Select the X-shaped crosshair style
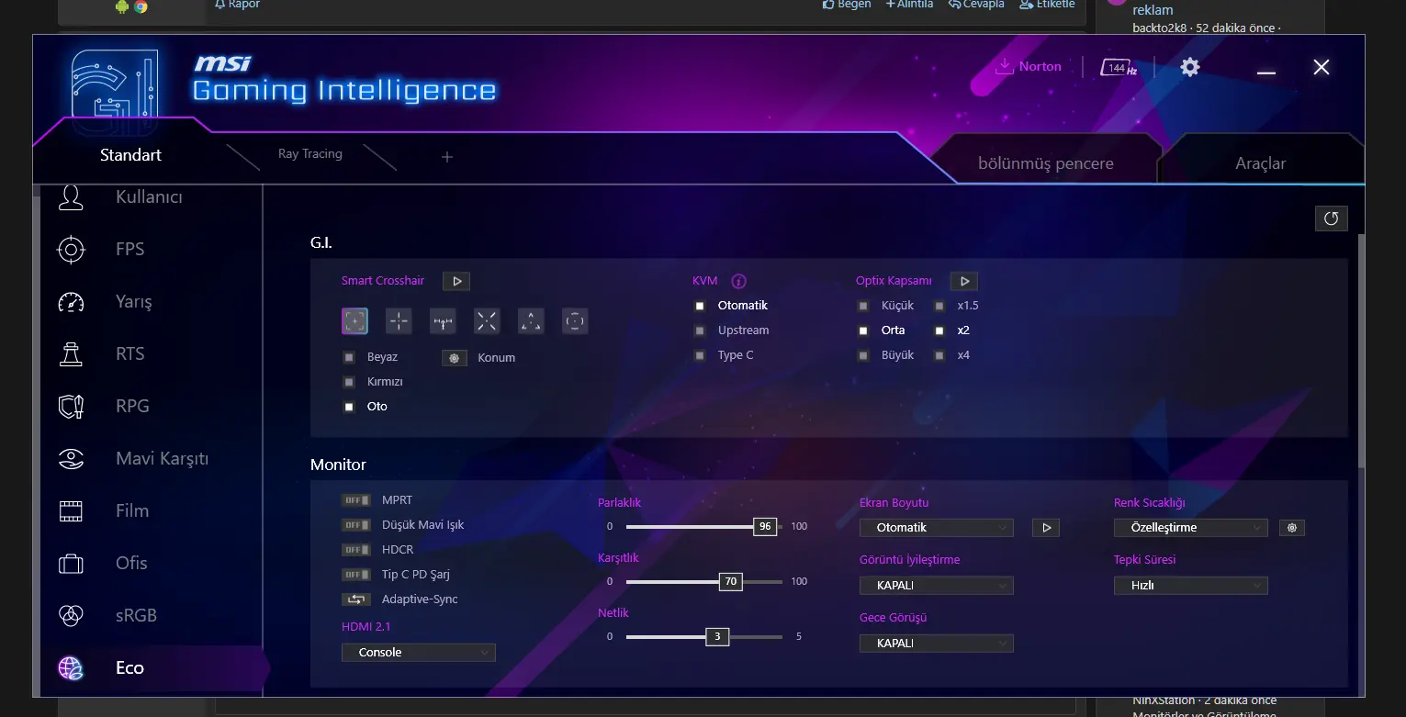The image size is (1406, 717). tap(487, 320)
